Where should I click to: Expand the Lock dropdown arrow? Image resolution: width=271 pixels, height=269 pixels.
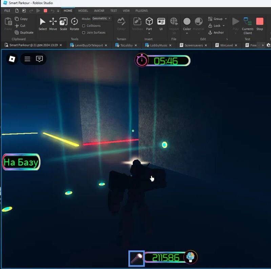click(224, 26)
